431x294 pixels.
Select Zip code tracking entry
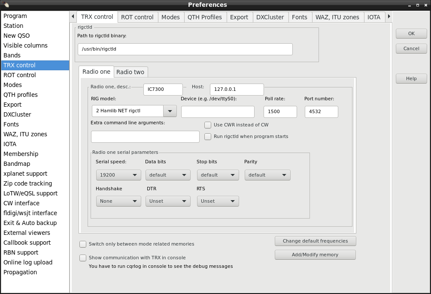[x=35, y=184]
